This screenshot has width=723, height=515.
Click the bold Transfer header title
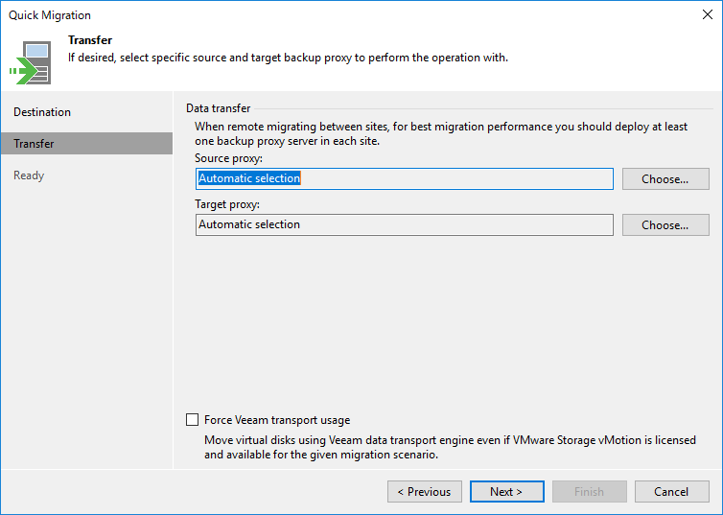click(x=90, y=40)
